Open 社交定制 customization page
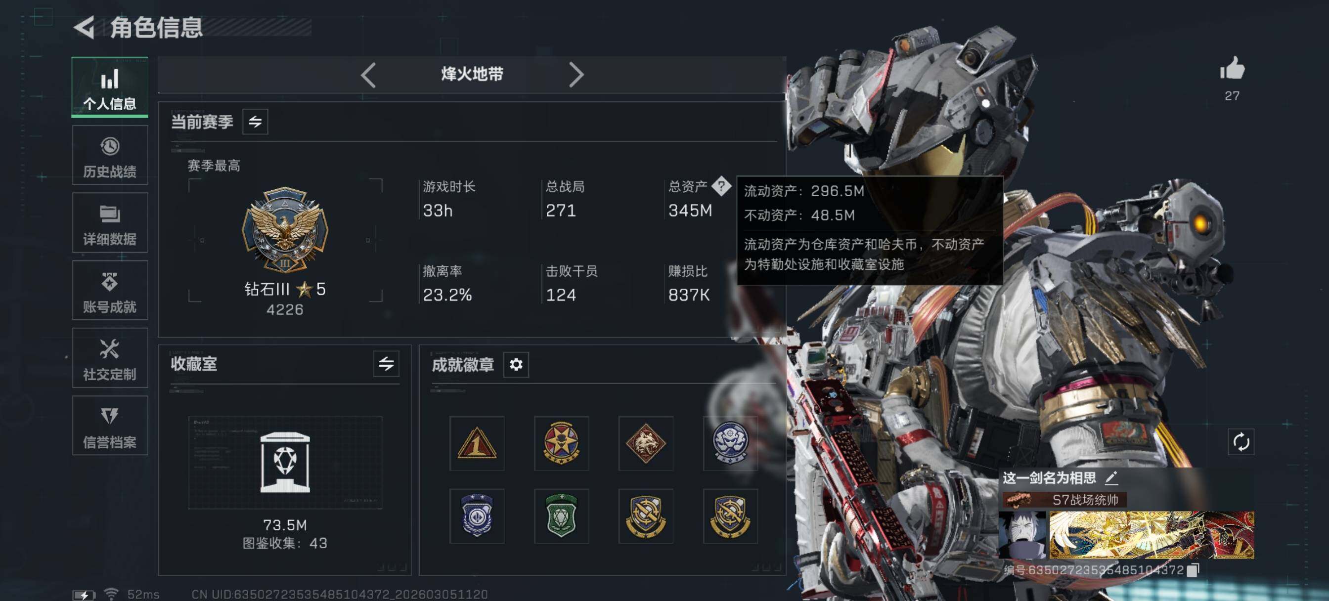Screen dimensions: 1329x601 pyautogui.click(x=110, y=358)
